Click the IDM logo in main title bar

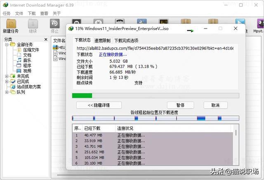pos(5,5)
